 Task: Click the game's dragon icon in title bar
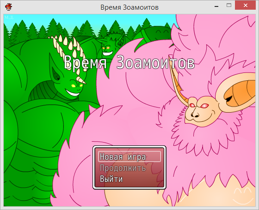click(x=8, y=7)
